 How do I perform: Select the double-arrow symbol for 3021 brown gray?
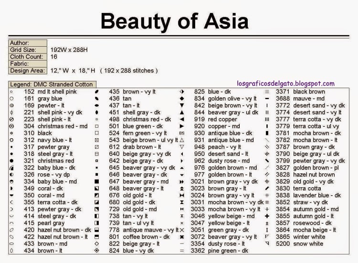(x=182, y=182)
